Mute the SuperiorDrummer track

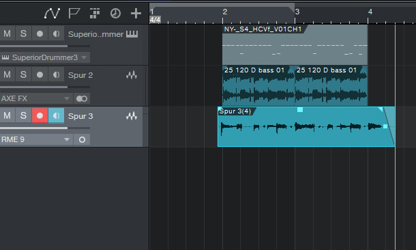click(x=8, y=33)
